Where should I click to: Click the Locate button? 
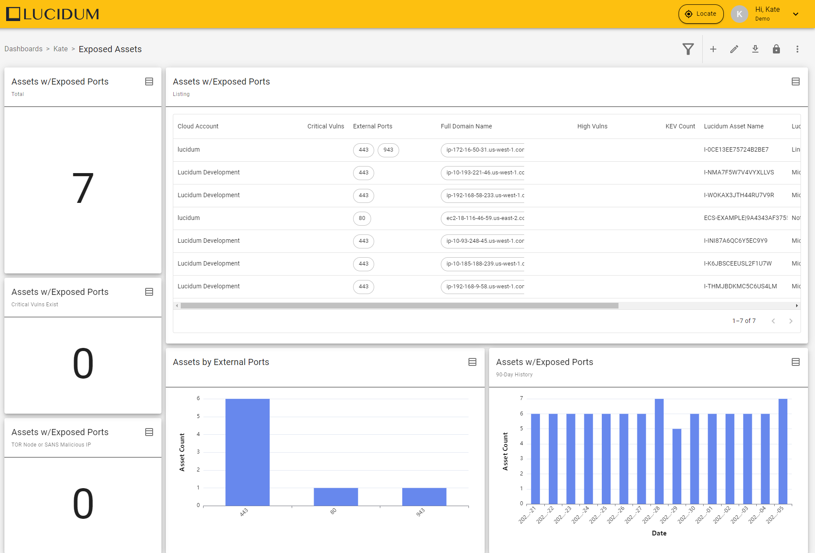click(701, 14)
